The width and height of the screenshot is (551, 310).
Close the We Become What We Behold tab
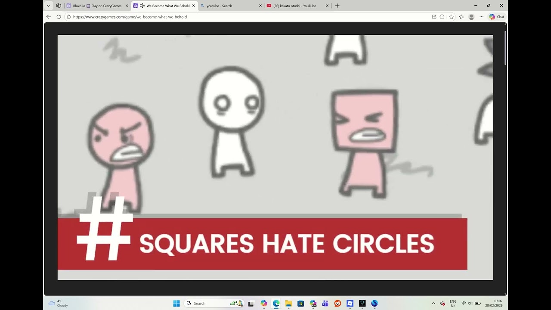tap(193, 6)
